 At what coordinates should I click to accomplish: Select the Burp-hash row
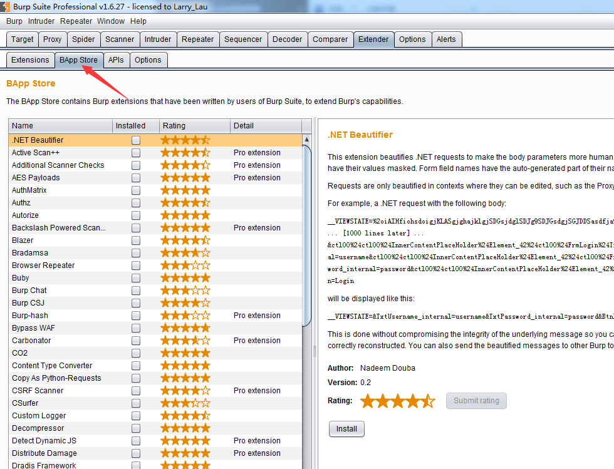tap(155, 316)
